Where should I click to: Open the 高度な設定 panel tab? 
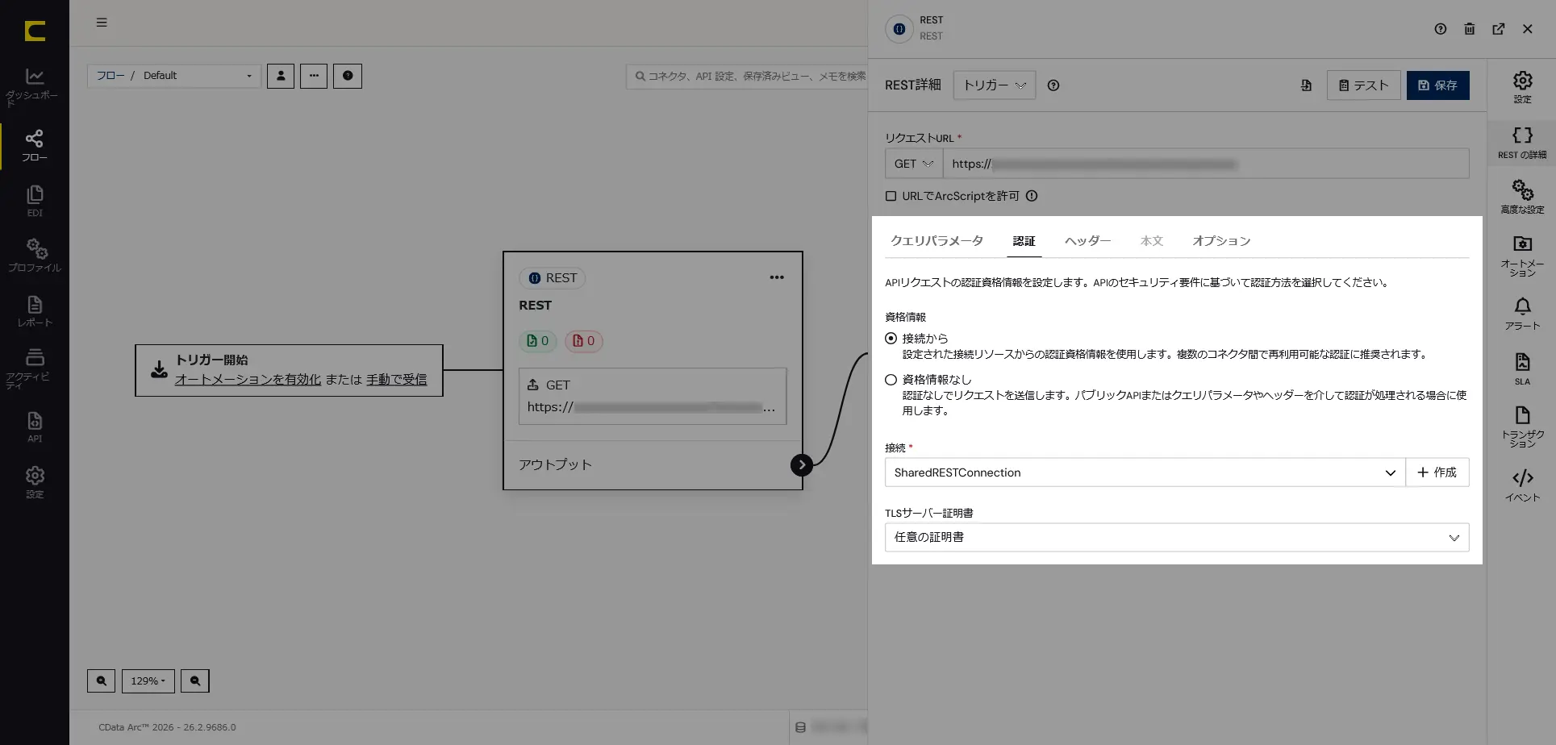(x=1522, y=197)
